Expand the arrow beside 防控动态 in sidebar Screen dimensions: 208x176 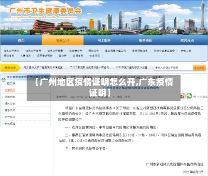(3, 97)
